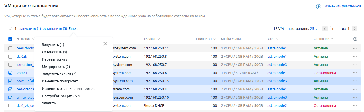Open the per-page count dropdown 25

pyautogui.click(x=314, y=29)
